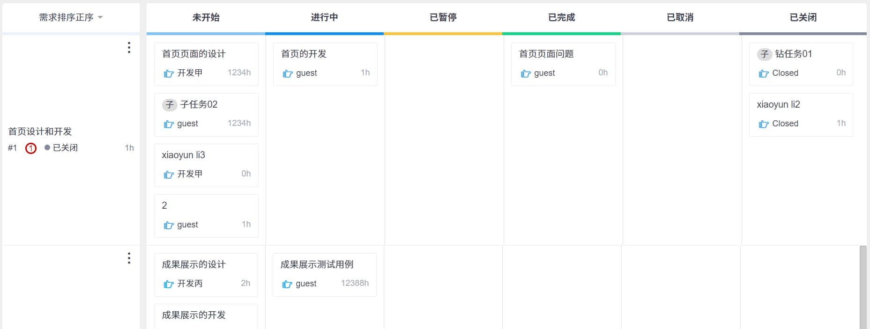Open the 需求排序正序 sort dropdown
The width and height of the screenshot is (870, 329).
(71, 18)
